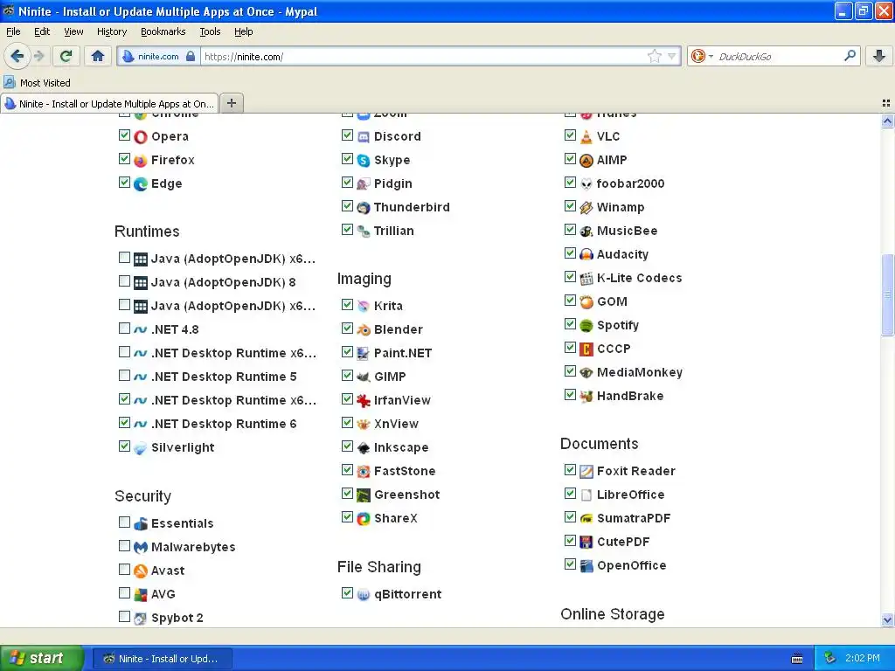Viewport: 895px width, 671px height.
Task: Open the search engine selector dropdown
Action: [x=702, y=56]
